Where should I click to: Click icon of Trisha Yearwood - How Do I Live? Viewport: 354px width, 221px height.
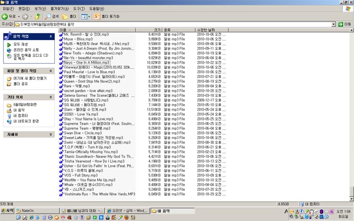[x=61, y=162]
